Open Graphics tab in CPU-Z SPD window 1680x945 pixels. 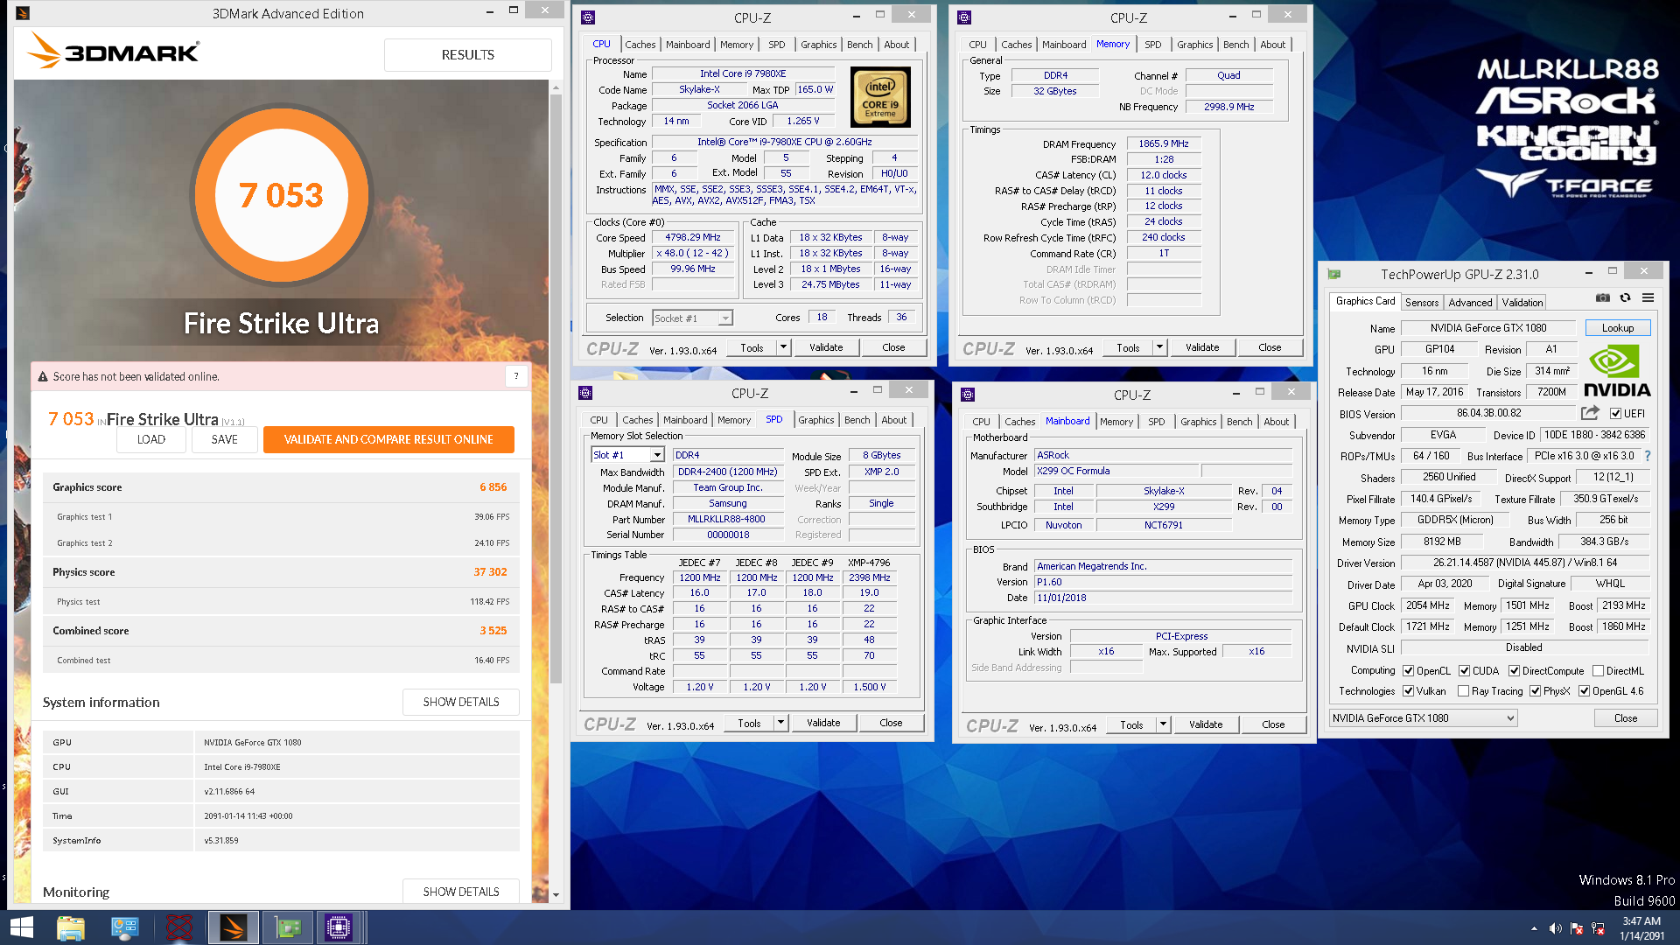(815, 420)
